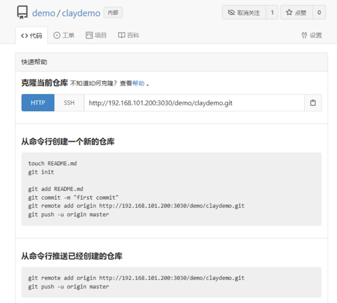The width and height of the screenshot is (337, 303).
Task: Click the code brackets icon
Action: coord(24,36)
